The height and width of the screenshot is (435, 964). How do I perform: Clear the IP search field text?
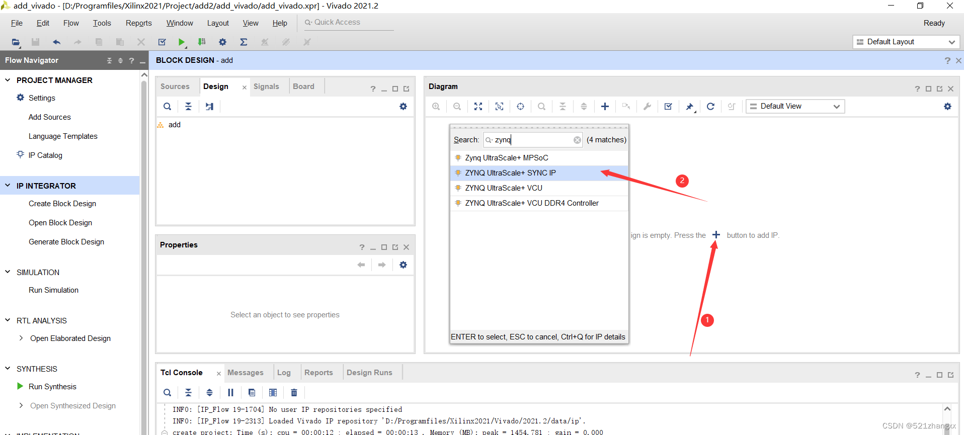point(577,140)
